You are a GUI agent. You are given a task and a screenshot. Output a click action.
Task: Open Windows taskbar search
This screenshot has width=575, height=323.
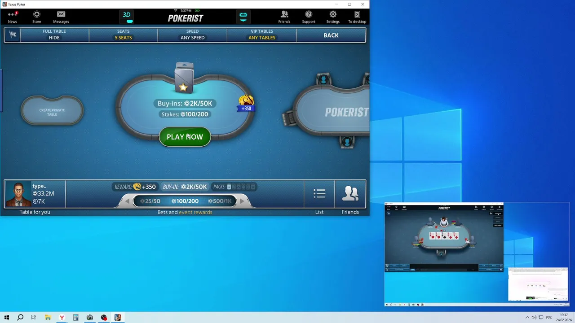pos(20,318)
